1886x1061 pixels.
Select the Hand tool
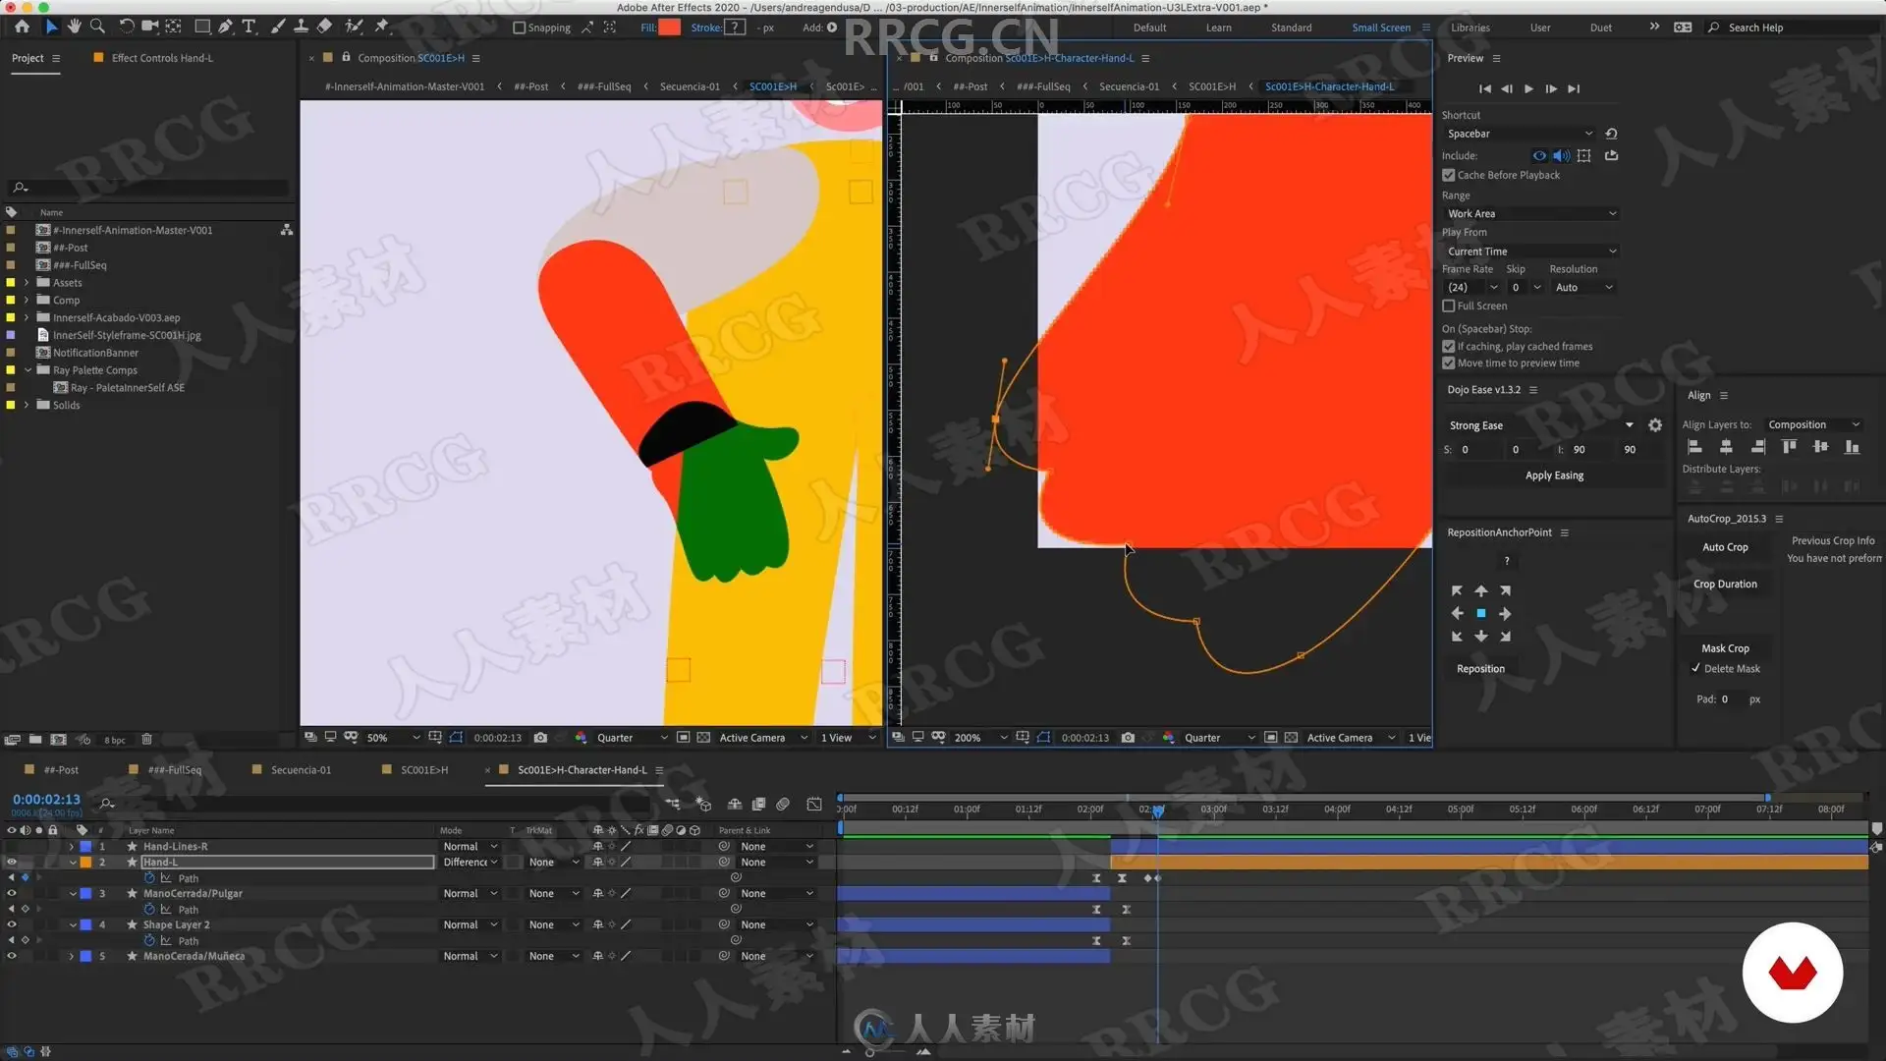[x=74, y=27]
